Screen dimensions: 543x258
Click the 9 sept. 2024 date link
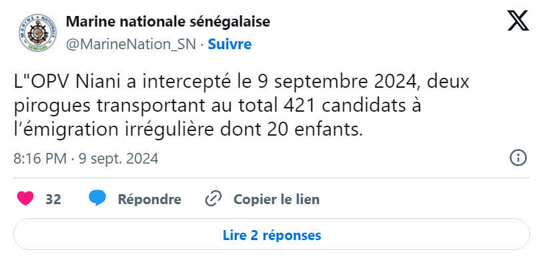119,158
